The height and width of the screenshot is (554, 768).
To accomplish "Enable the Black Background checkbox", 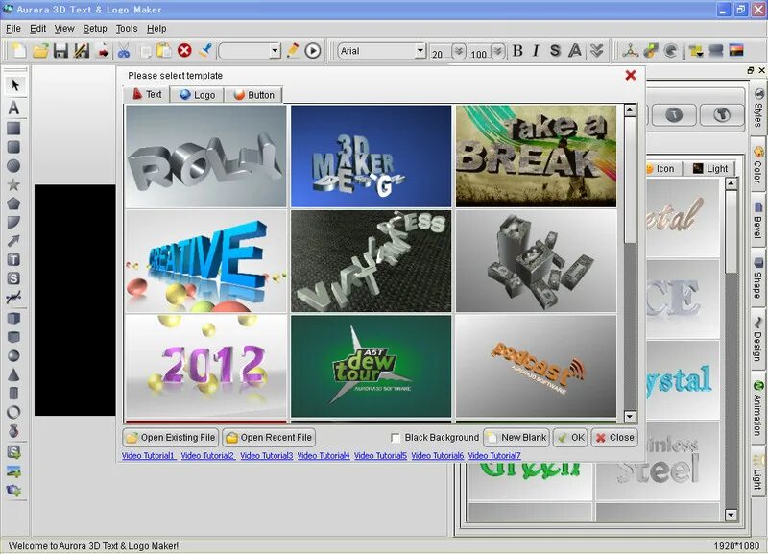I will click(396, 438).
